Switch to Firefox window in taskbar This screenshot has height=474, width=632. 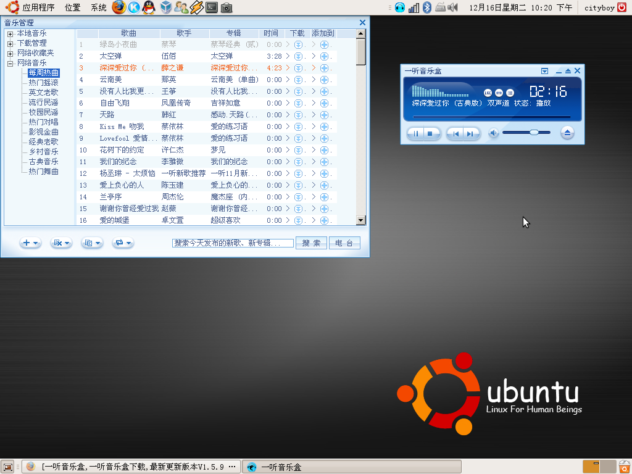pos(131,467)
